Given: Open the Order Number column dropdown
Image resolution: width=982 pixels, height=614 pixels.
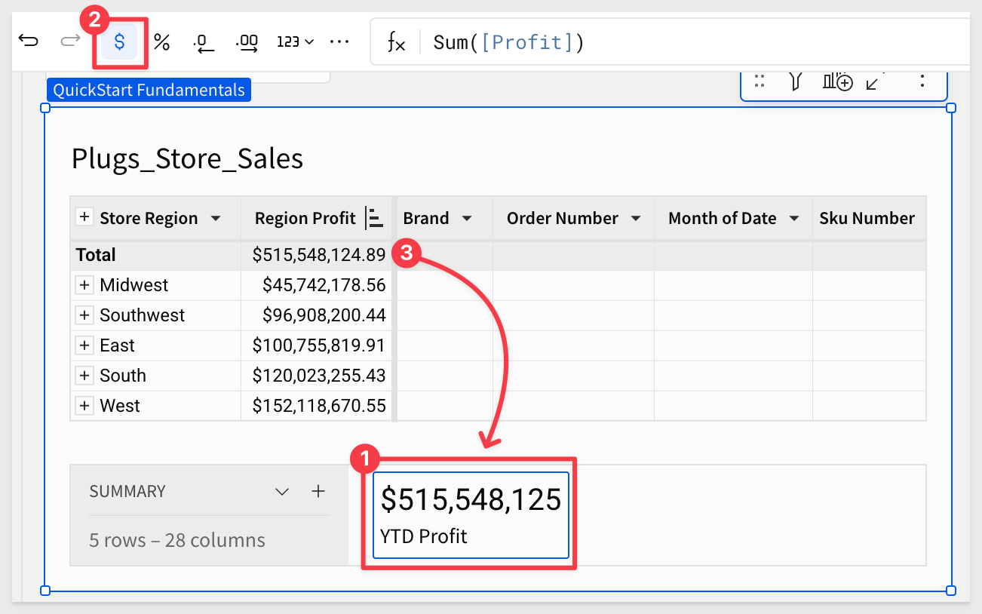Looking at the screenshot, I should [x=636, y=219].
